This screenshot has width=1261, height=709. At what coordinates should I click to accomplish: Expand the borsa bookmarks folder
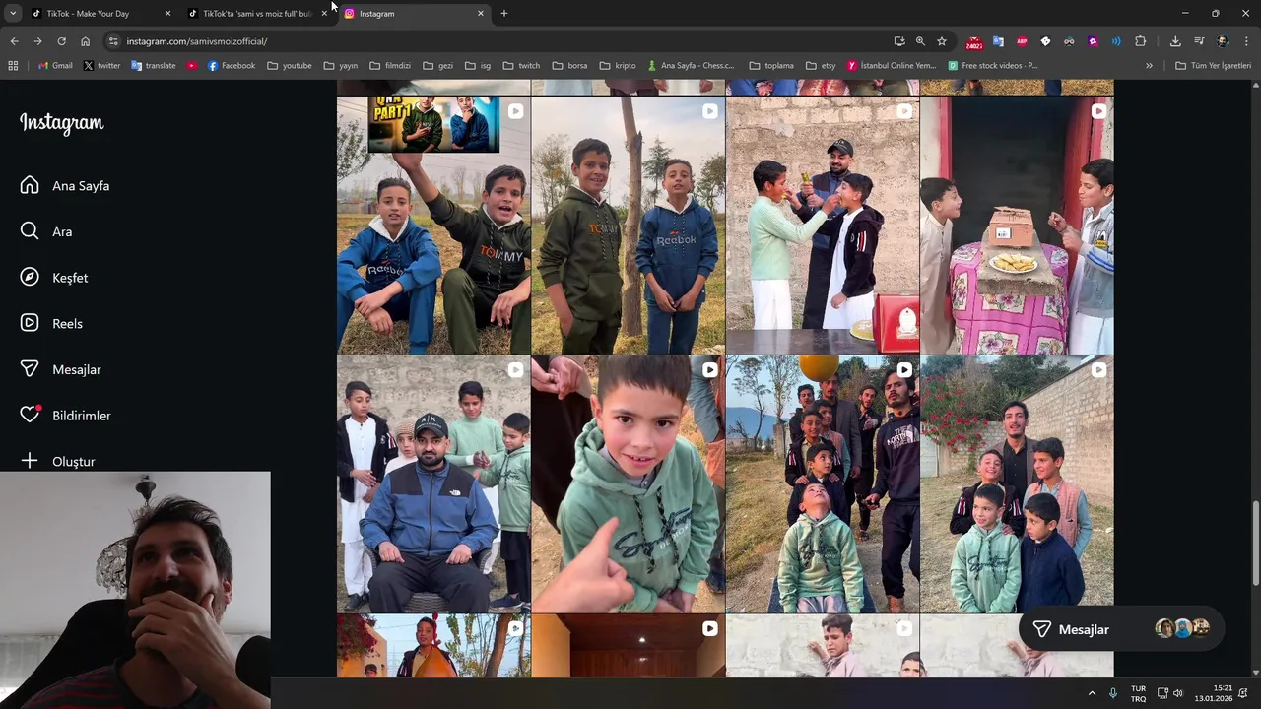pyautogui.click(x=569, y=66)
